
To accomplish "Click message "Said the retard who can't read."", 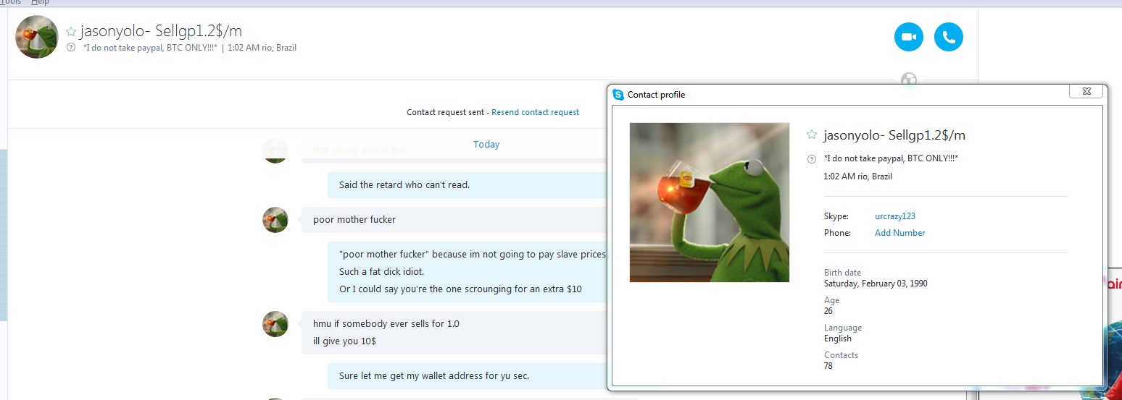I will tap(404, 184).
